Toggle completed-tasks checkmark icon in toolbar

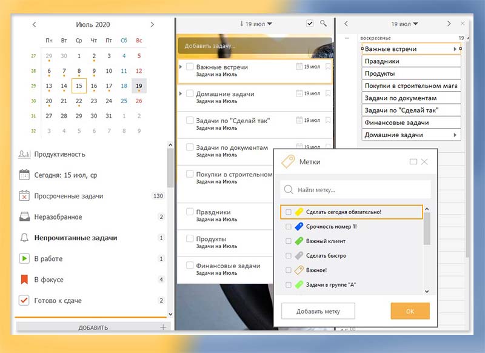coord(310,24)
